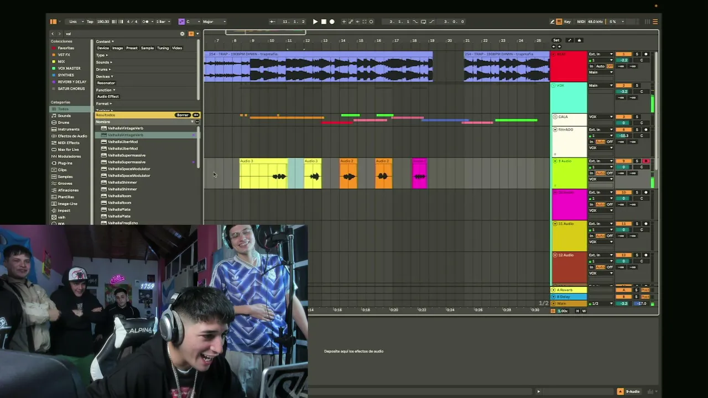Toggle the purple Scale Mode icon
This screenshot has height=398, width=708.
[181, 22]
